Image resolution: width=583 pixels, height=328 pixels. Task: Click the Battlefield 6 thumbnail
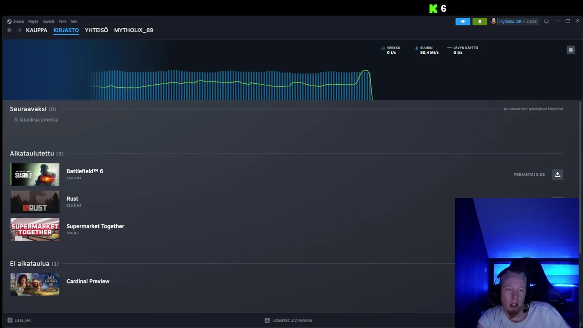coord(35,174)
